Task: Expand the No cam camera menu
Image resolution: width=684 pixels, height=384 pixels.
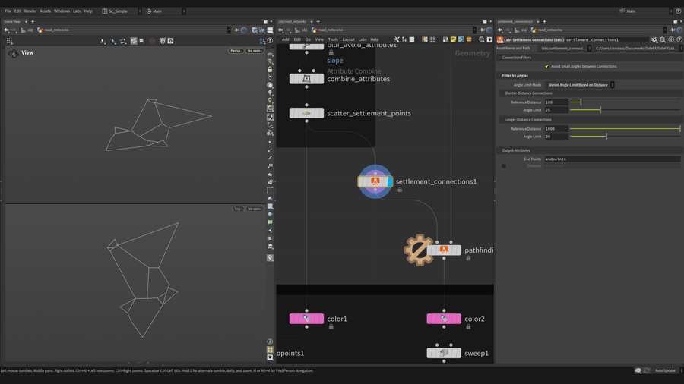Action: pyautogui.click(x=255, y=51)
